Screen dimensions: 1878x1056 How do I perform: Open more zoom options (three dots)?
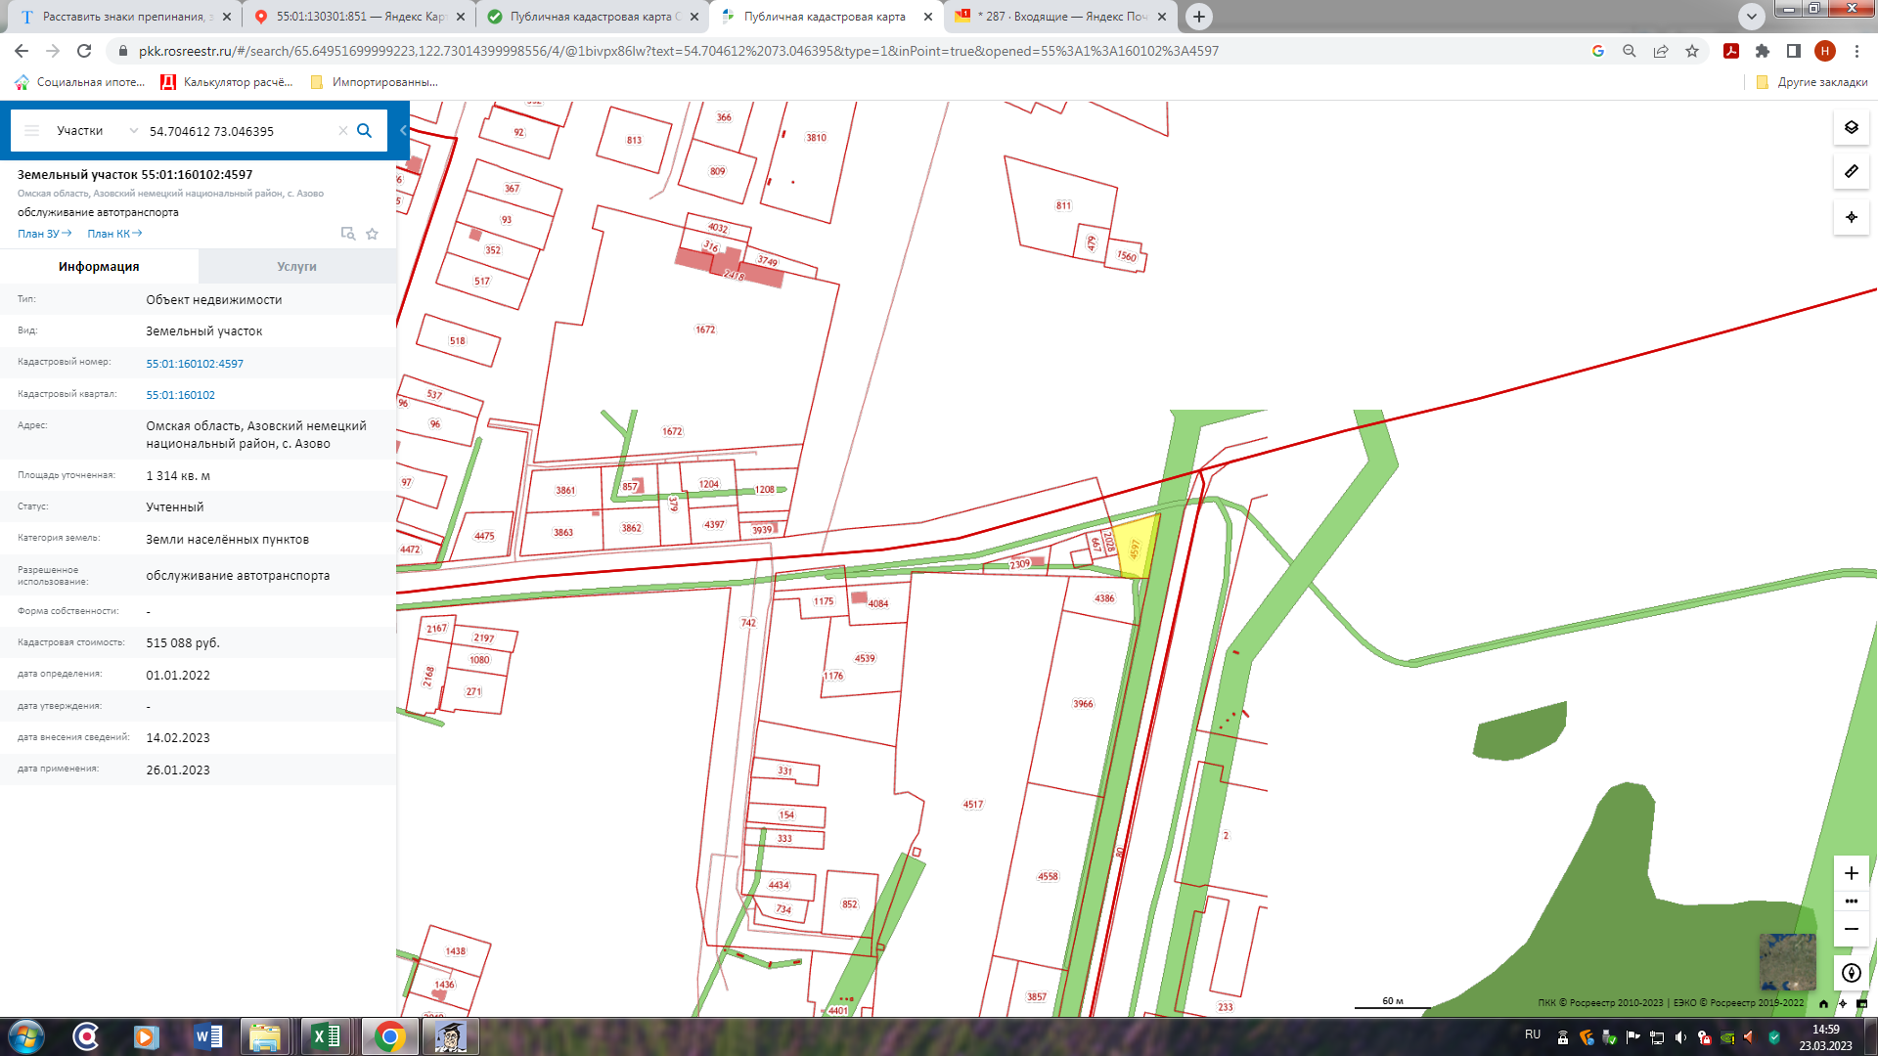coord(1851,902)
